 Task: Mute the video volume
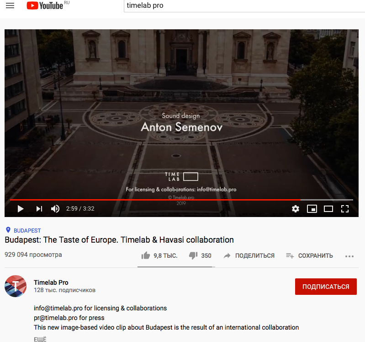[55, 209]
